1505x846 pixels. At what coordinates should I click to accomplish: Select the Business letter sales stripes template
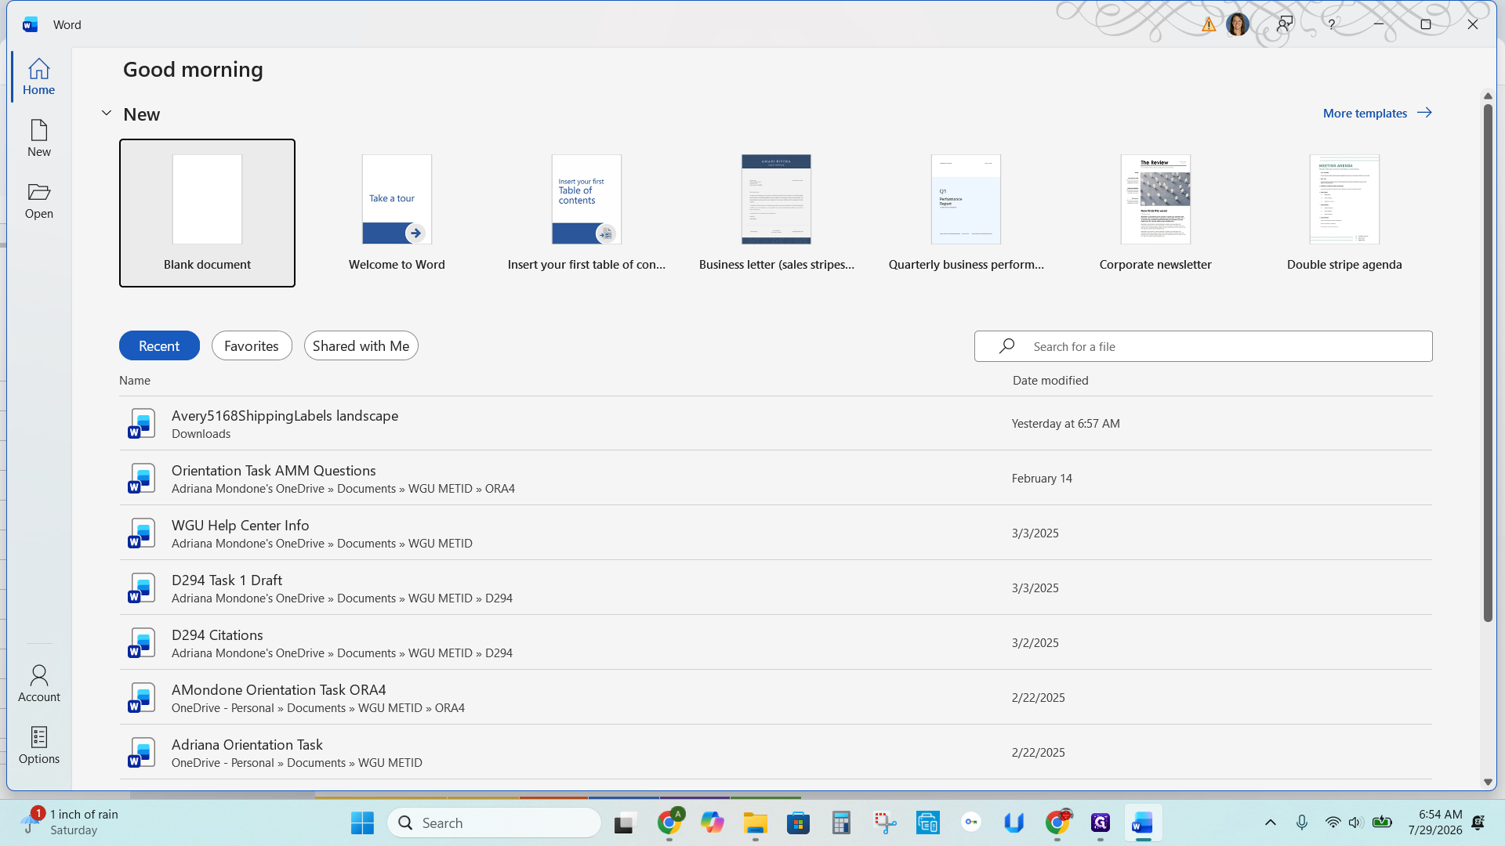776,213
